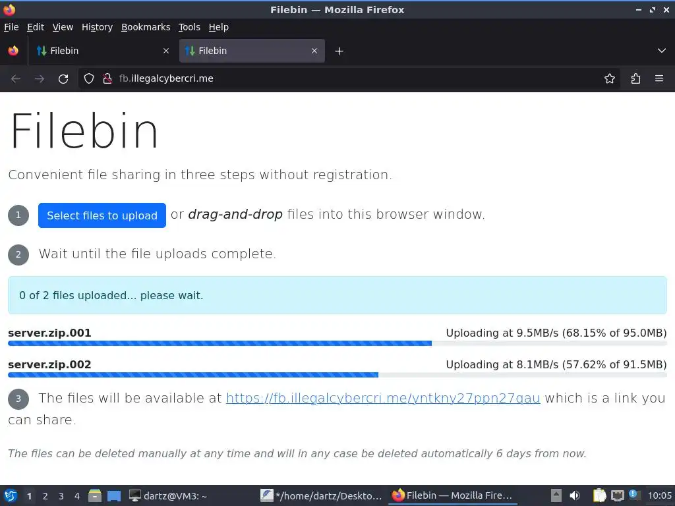Click the server.zip.002 upload progress bar

pos(337,375)
